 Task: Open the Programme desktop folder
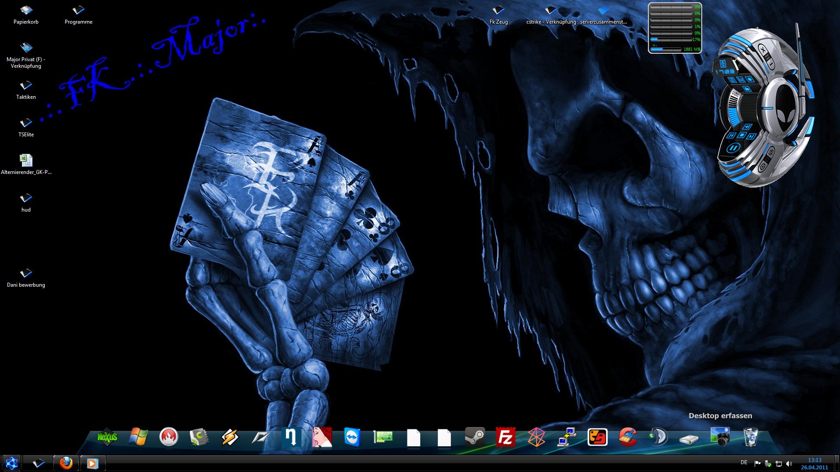(78, 15)
